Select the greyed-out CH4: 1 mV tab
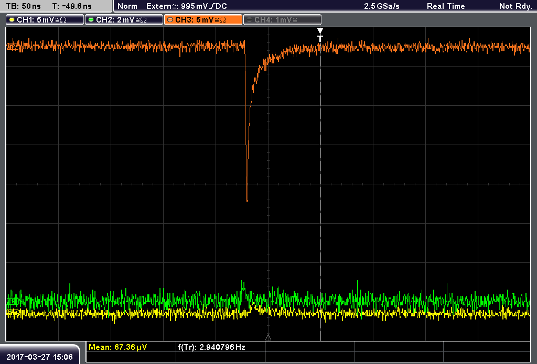537x364 pixels. 282,20
